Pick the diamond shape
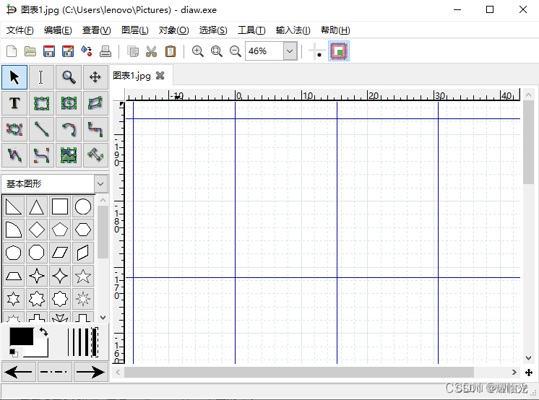Image resolution: width=539 pixels, height=400 pixels. coord(37,230)
